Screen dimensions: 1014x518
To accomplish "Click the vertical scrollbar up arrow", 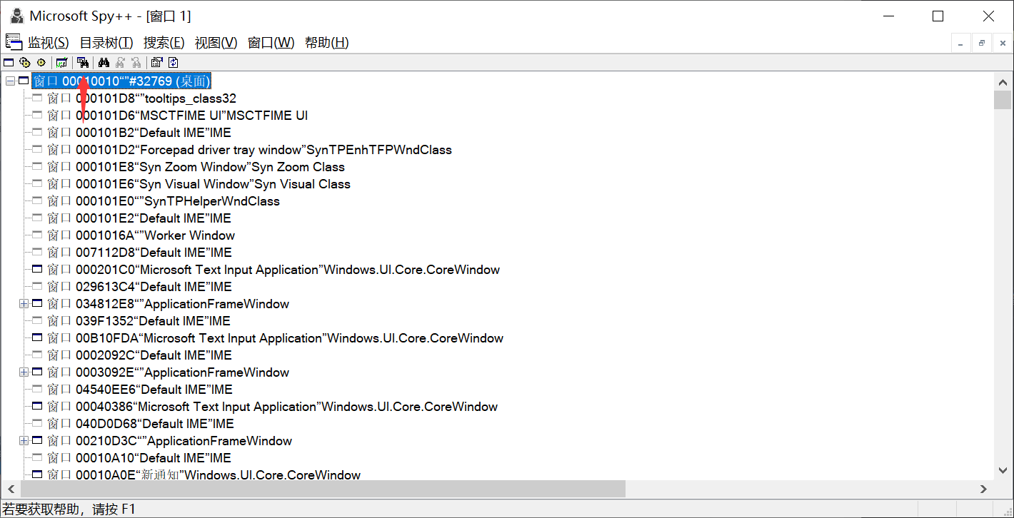I will [1003, 81].
